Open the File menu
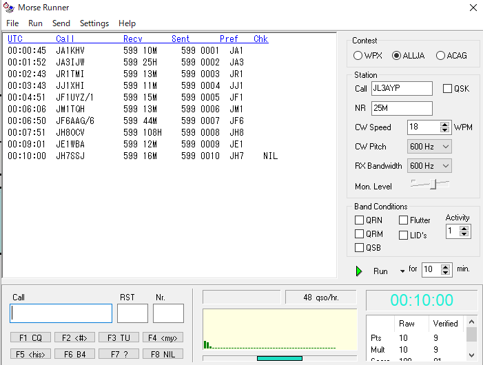The image size is (483, 365). coord(12,23)
